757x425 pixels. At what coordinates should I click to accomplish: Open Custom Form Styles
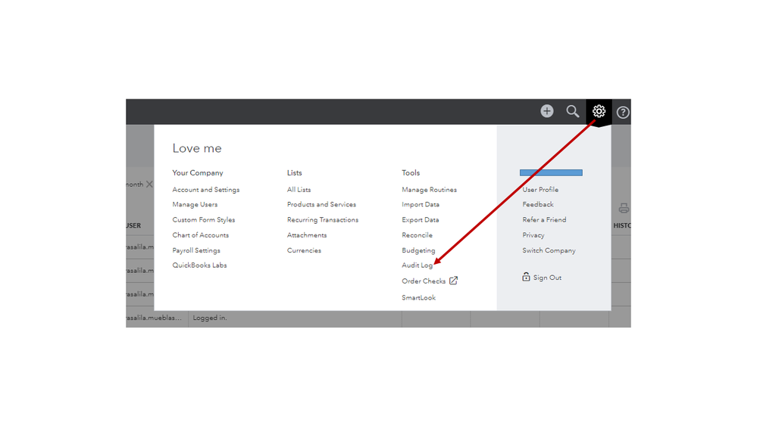click(204, 220)
